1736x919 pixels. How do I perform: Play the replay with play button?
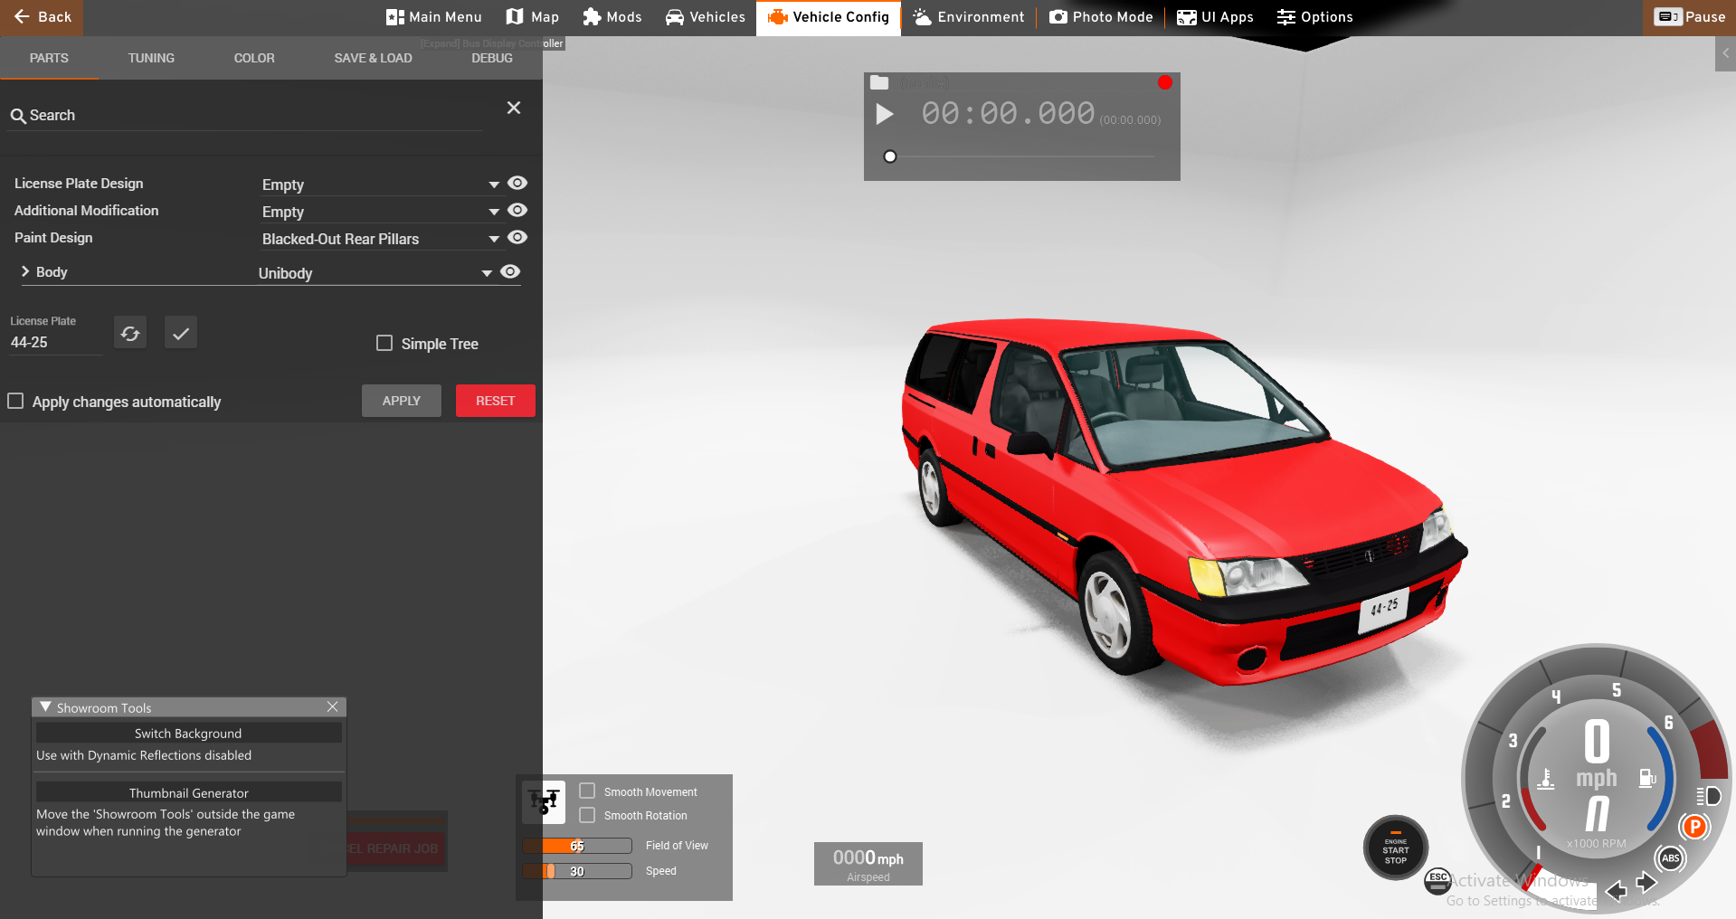coord(885,114)
